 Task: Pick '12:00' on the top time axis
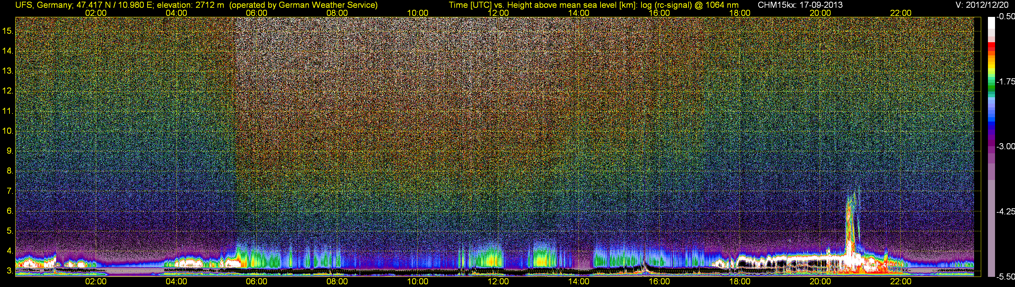tap(498, 13)
